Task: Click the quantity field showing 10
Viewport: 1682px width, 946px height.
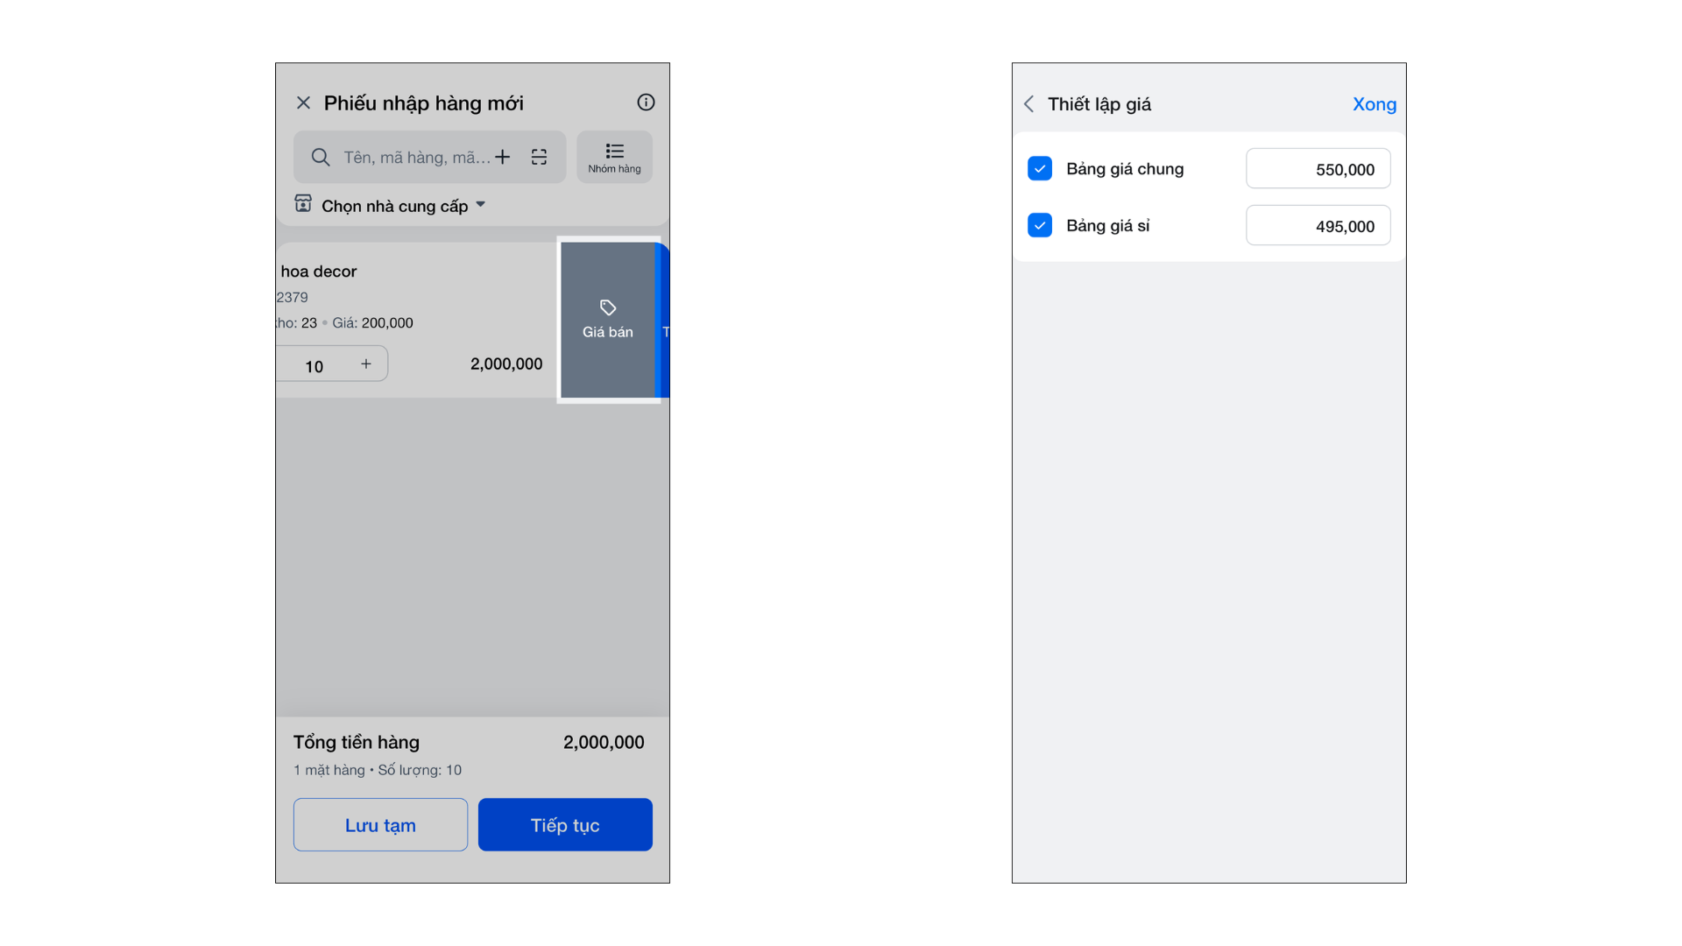Action: [314, 366]
